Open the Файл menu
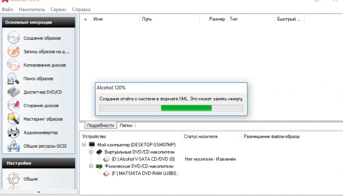Image resolution: width=343 pixels, height=196 pixels. click(7, 10)
